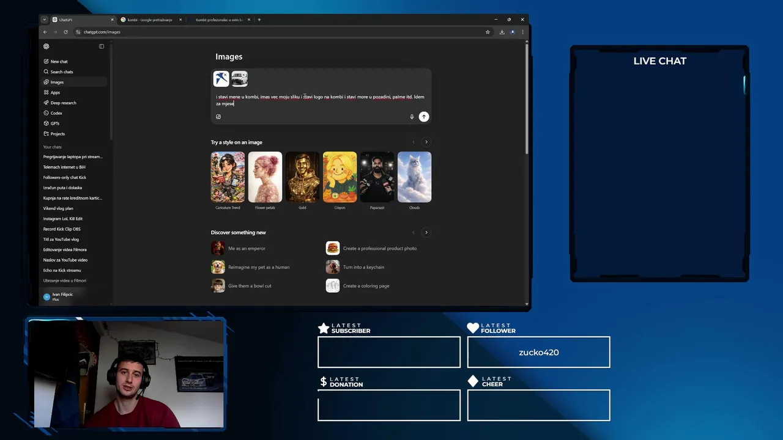The height and width of the screenshot is (440, 783).
Task: Select Images in the sidebar
Action: (x=75, y=82)
